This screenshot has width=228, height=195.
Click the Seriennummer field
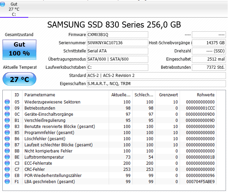click(x=117, y=43)
